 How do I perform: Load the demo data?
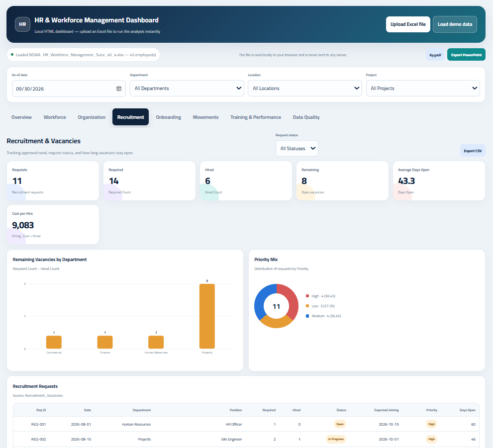(x=455, y=24)
